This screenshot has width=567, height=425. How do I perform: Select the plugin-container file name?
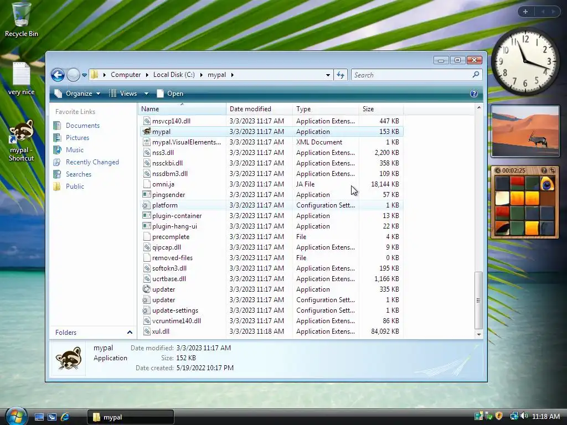pos(177,216)
